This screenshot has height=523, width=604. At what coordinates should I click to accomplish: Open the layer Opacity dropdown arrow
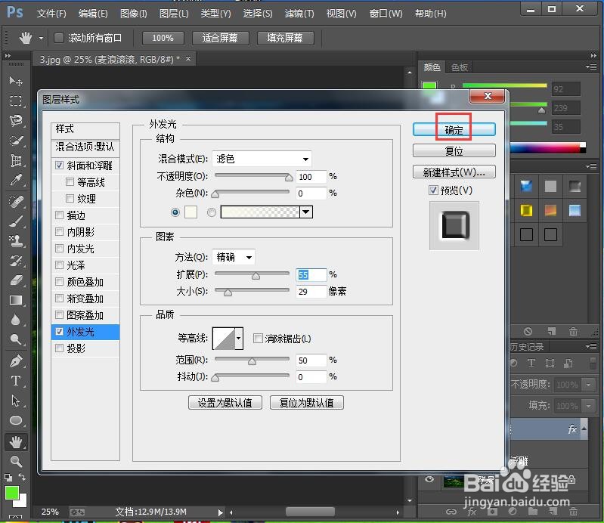click(x=588, y=385)
